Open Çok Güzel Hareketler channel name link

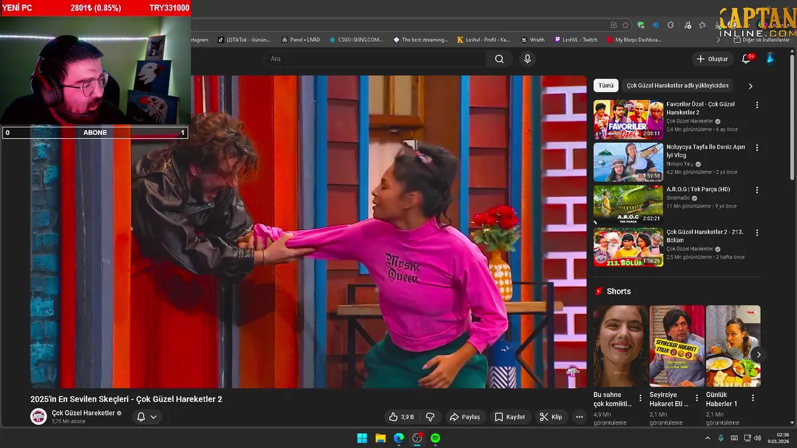pyautogui.click(x=83, y=413)
